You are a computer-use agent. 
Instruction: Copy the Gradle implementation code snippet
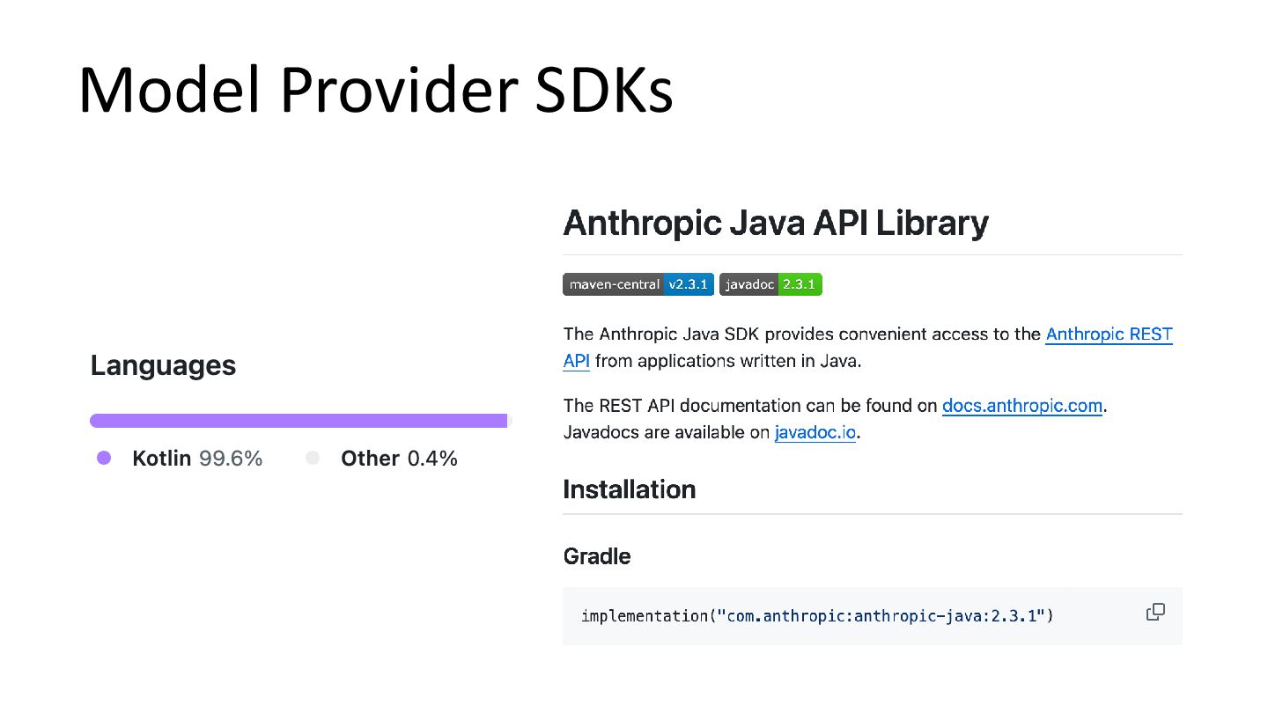[1155, 612]
